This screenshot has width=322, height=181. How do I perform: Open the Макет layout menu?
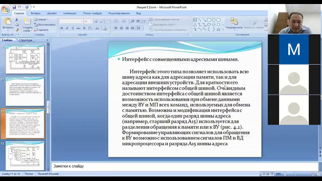(41, 20)
